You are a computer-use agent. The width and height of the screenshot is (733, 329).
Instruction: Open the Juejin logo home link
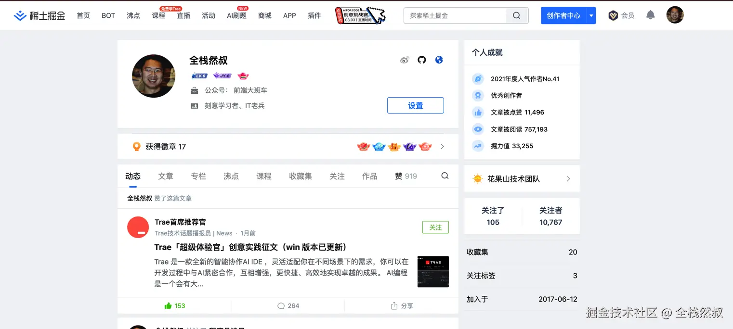point(39,15)
